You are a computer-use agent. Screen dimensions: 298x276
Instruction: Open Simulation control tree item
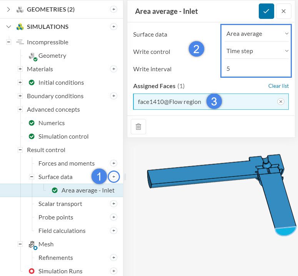63,136
